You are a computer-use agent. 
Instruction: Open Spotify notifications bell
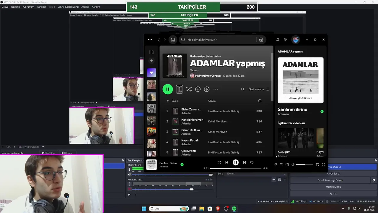click(278, 40)
